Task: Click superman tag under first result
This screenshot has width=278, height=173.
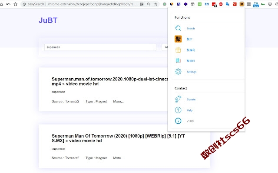Action: 58,92
